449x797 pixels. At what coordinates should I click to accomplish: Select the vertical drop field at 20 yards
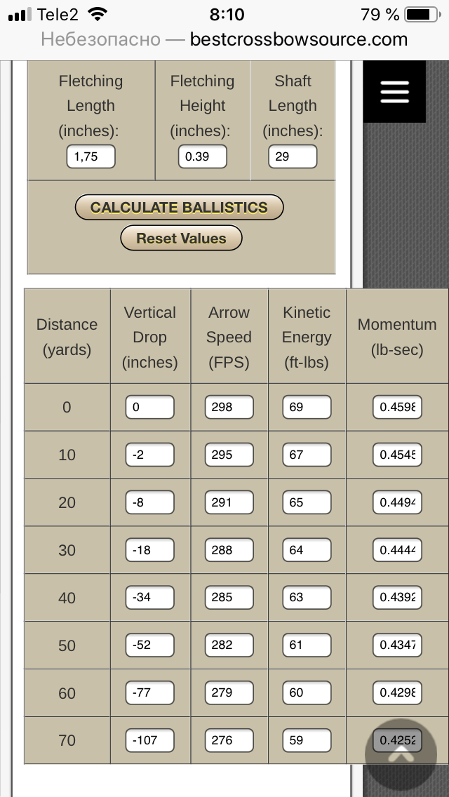[x=150, y=502]
